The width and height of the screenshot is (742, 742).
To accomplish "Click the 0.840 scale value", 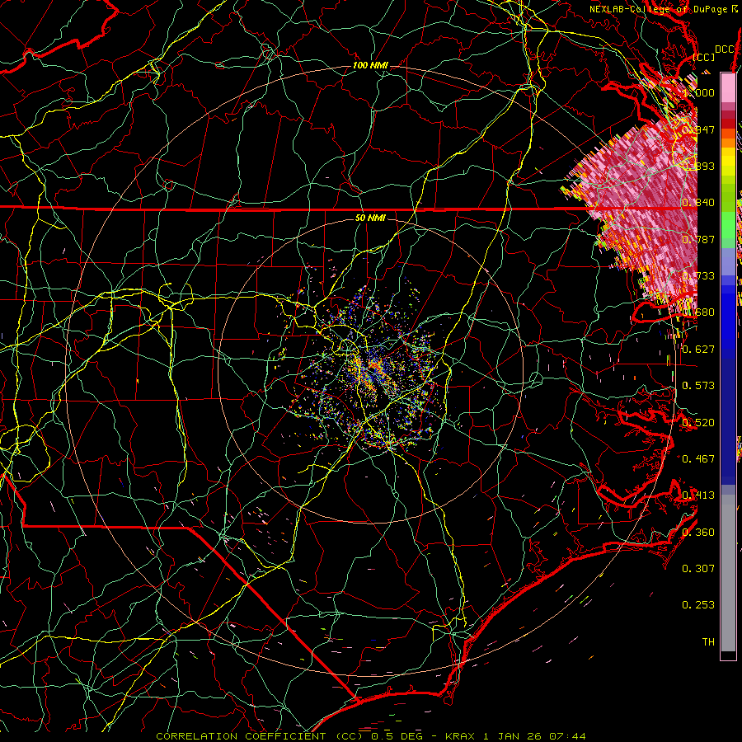I will click(x=698, y=203).
